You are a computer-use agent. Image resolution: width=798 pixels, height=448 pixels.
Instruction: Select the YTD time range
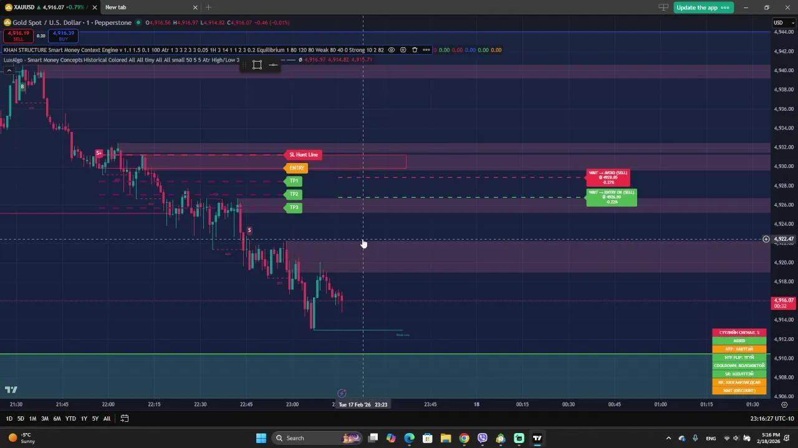pyautogui.click(x=70, y=419)
